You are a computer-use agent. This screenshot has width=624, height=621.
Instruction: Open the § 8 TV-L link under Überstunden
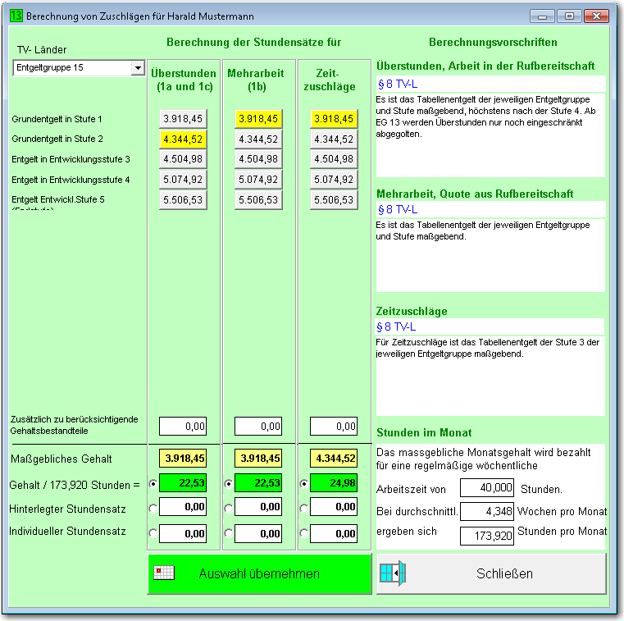coord(397,84)
